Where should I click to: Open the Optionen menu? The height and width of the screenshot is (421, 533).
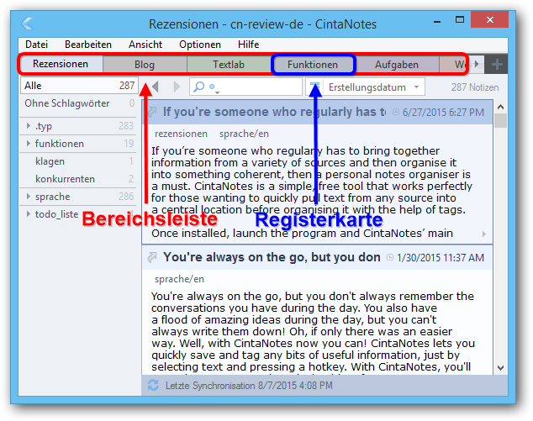pyautogui.click(x=200, y=45)
